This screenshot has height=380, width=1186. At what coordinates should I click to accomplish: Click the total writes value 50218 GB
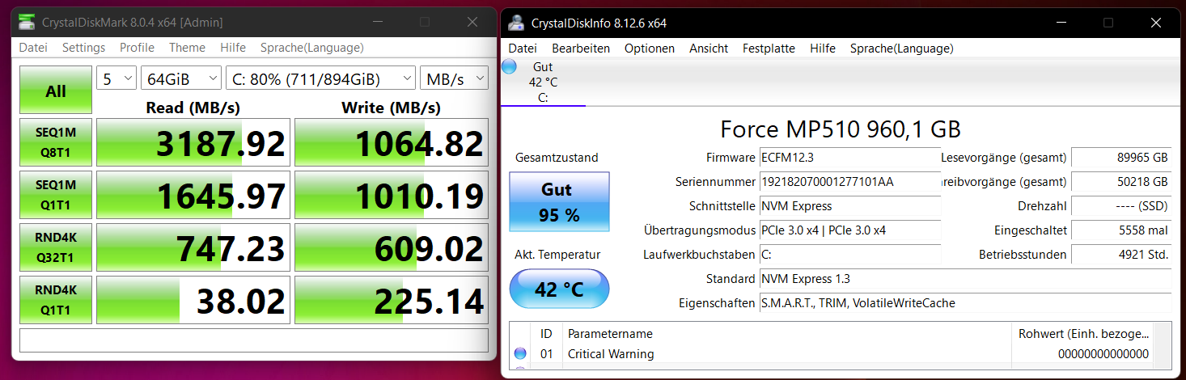point(1121,182)
